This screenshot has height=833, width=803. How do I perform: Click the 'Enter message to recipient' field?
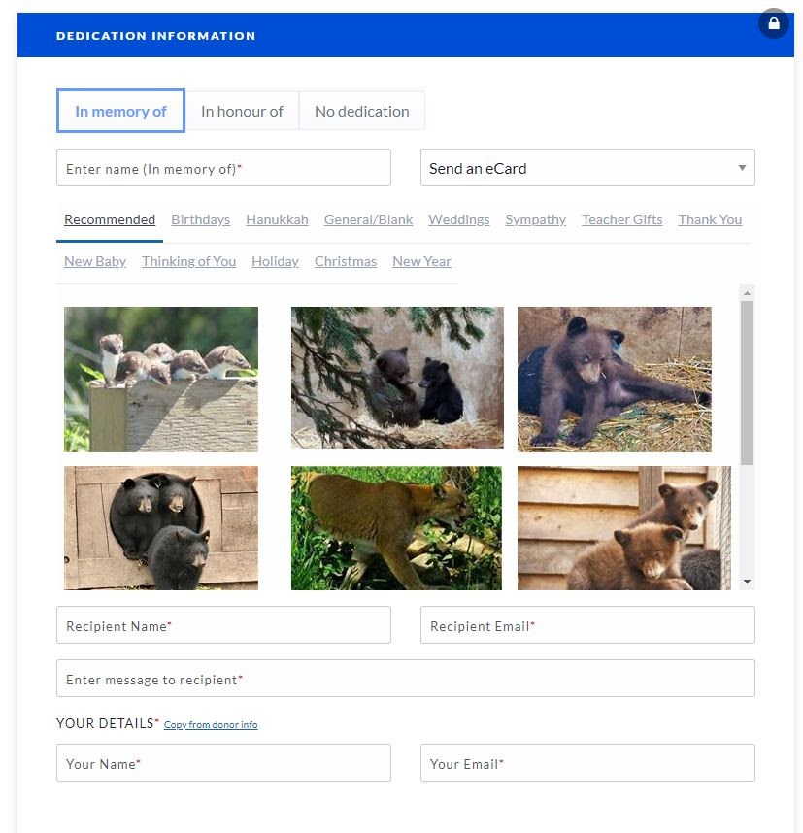click(405, 679)
